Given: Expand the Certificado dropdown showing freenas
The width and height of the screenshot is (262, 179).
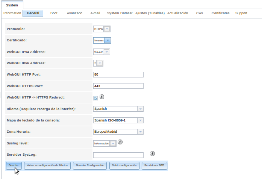Looking at the screenshot, I should pyautogui.click(x=102, y=40).
